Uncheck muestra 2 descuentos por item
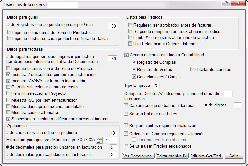 [9, 75]
